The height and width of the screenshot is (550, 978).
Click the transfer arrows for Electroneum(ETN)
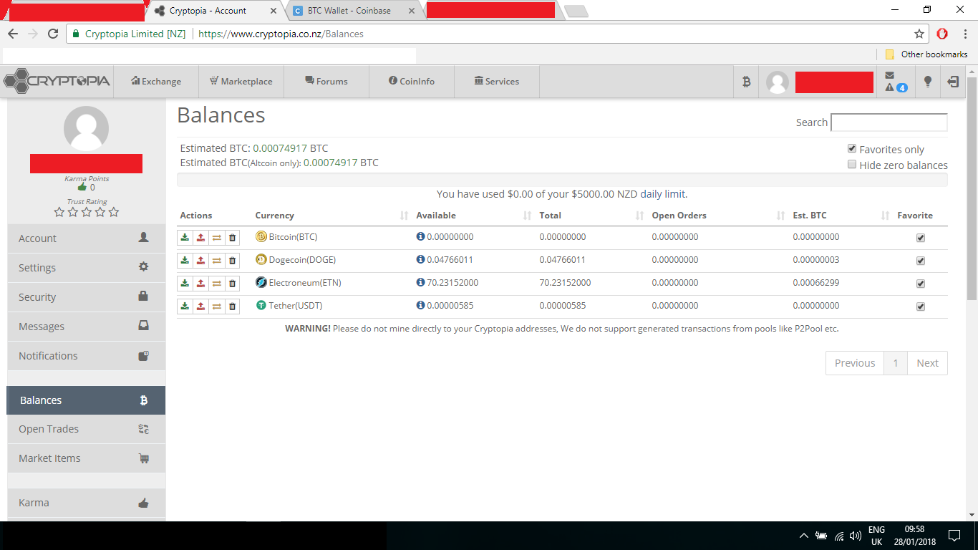(216, 283)
